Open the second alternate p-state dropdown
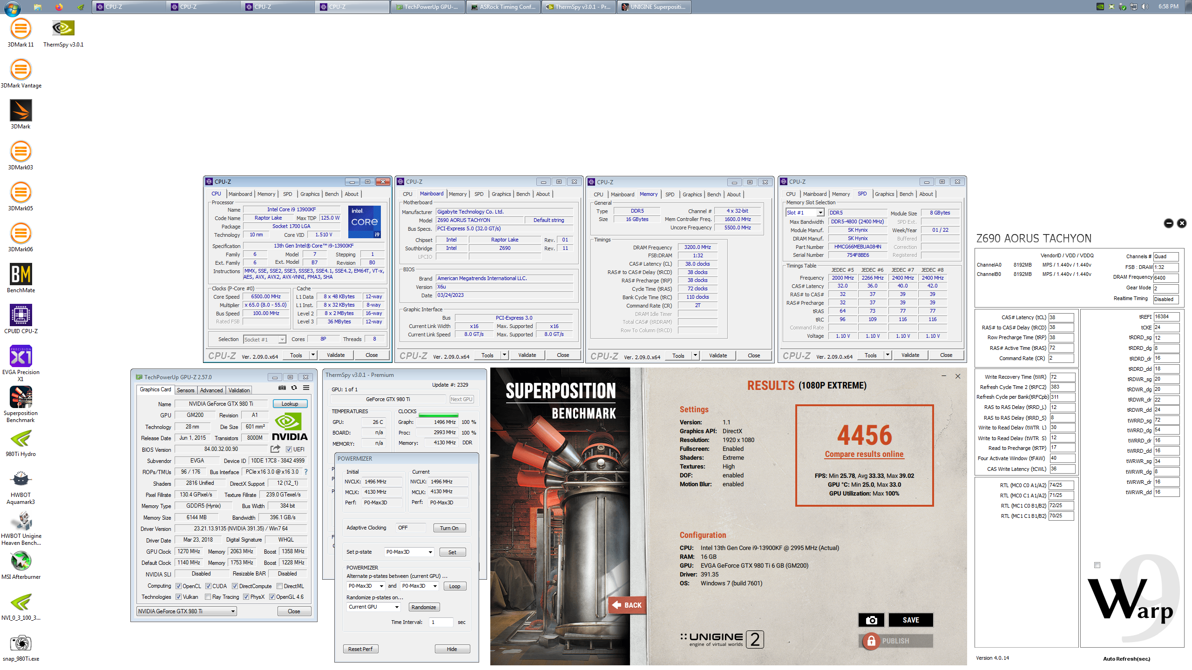 (x=420, y=586)
